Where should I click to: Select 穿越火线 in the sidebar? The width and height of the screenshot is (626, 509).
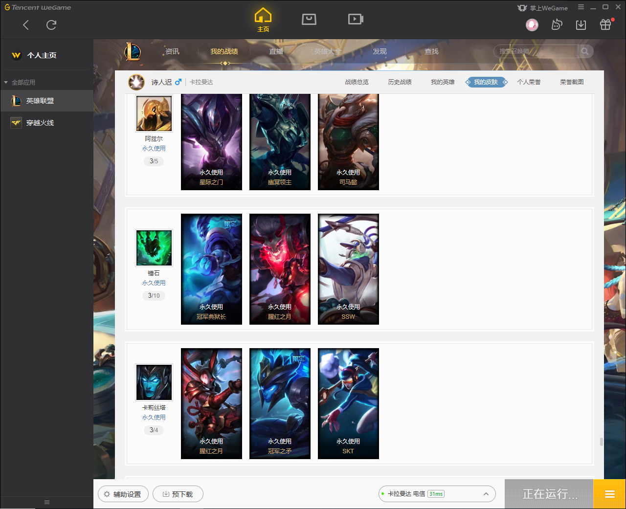pyautogui.click(x=46, y=123)
